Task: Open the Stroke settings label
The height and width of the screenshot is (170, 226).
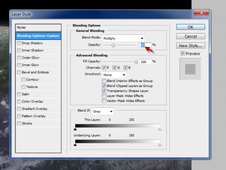Action: coord(27,123)
